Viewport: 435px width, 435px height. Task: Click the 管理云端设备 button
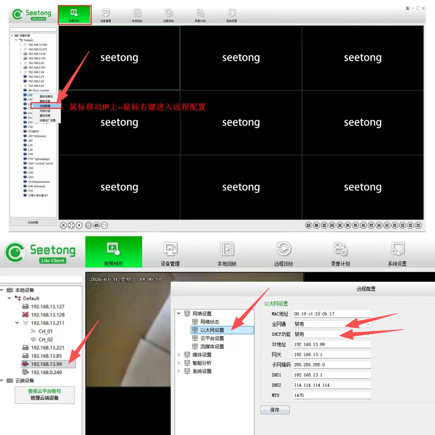click(45, 398)
